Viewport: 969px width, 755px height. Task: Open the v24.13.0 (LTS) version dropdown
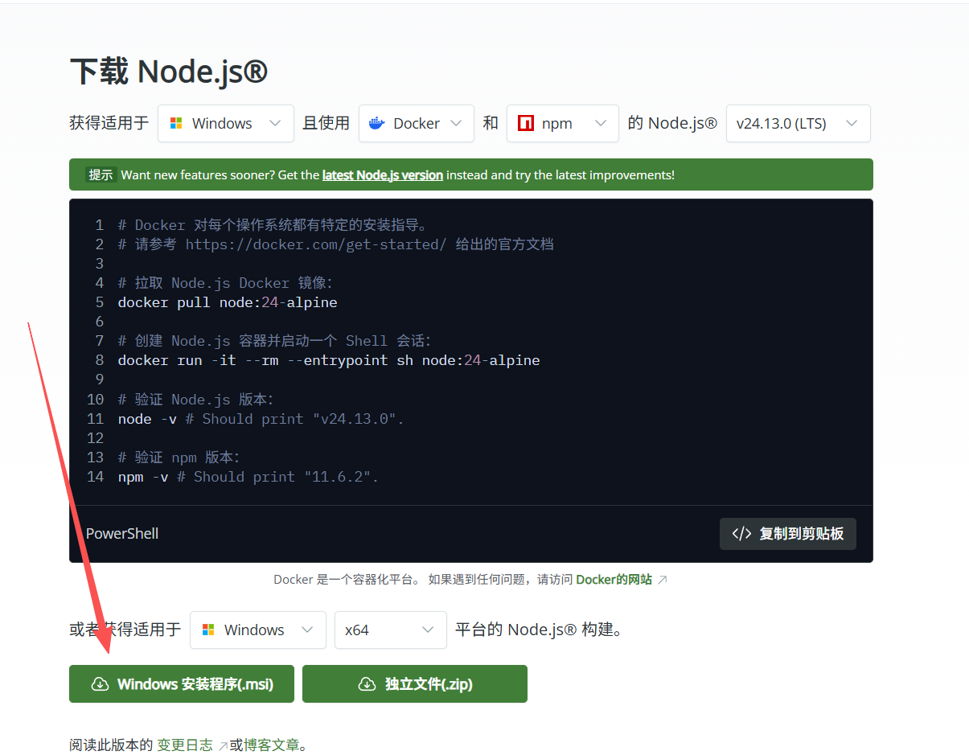799,123
